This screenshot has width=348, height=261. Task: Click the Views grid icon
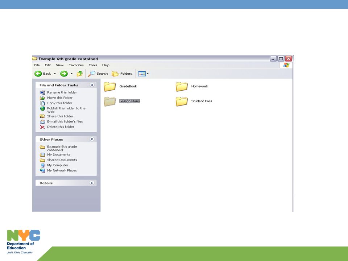[142, 74]
